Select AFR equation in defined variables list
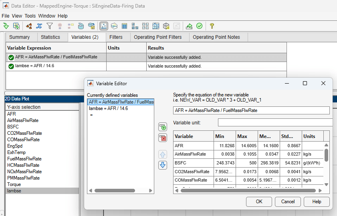 coord(121,102)
